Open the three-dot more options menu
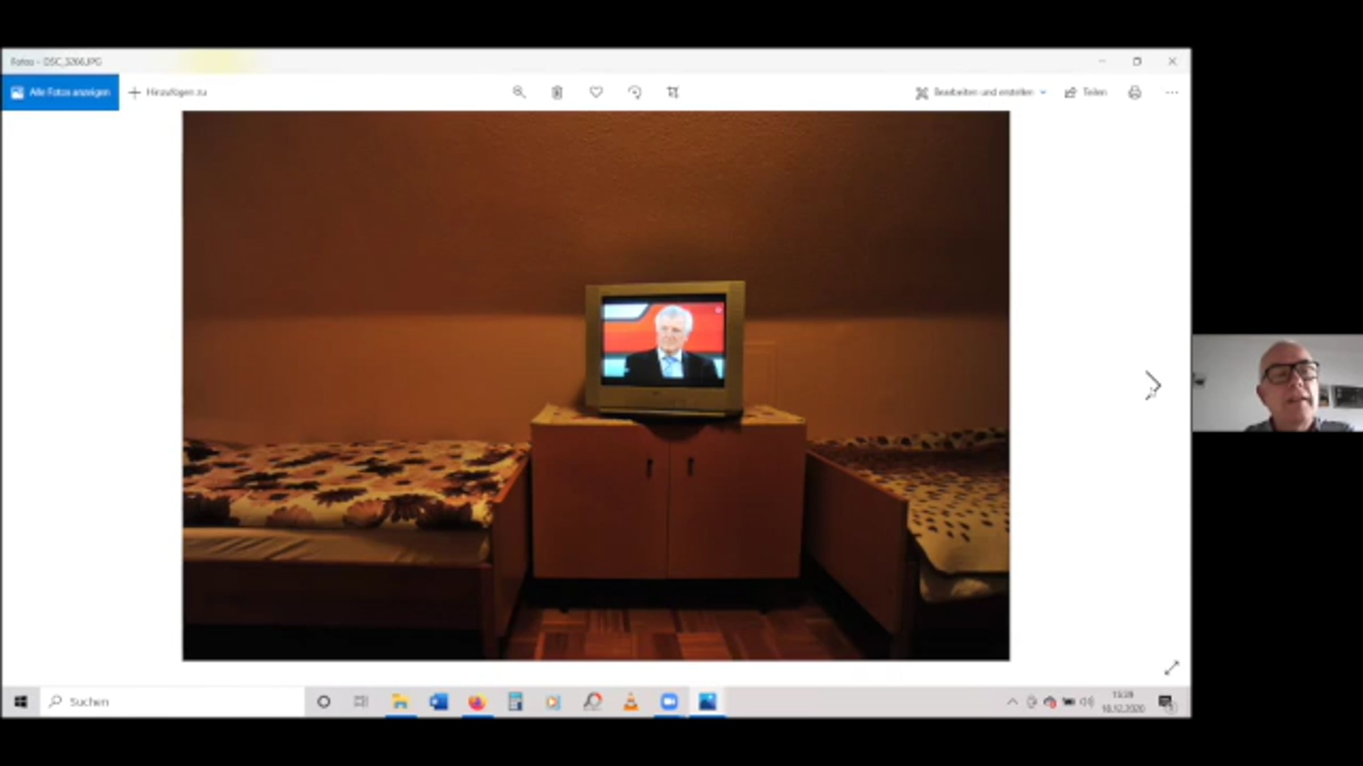This screenshot has height=766, width=1363. 1172,92
